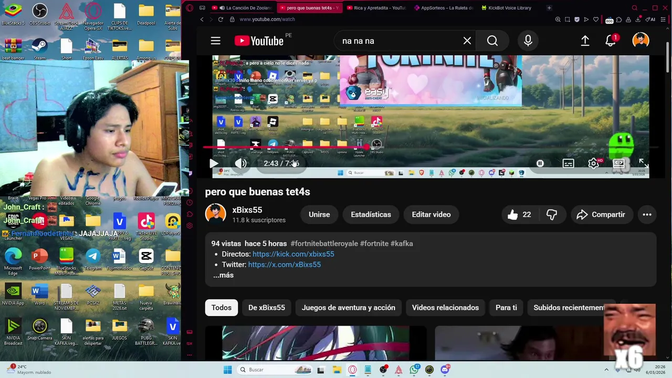Screen dimensions: 672x378
Task: Open the Steam desktop icon
Action: tap(39, 49)
